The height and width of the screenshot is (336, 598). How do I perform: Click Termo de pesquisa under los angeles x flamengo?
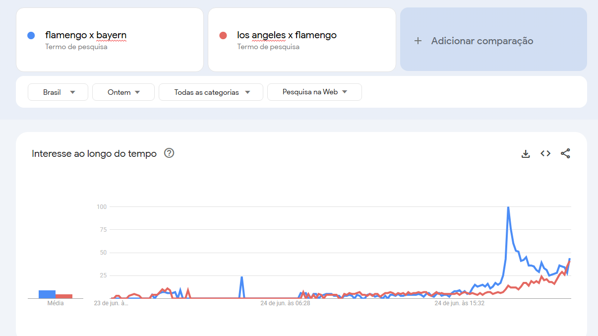coord(268,47)
